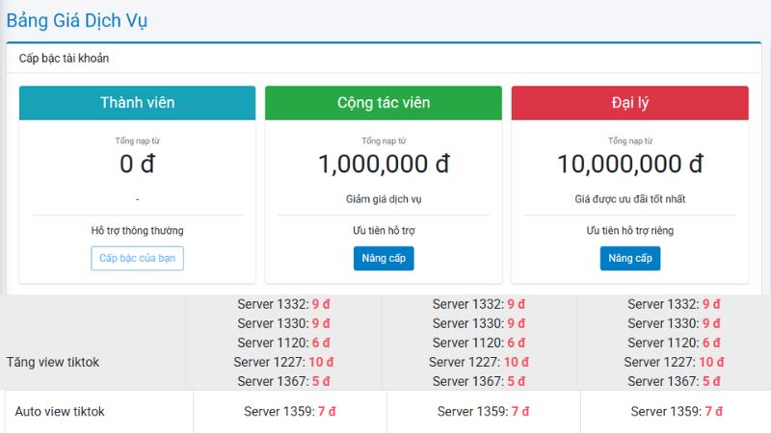Image resolution: width=771 pixels, height=433 pixels.
Task: Click the '1,000,000 đ' deposit amount
Action: (x=384, y=164)
